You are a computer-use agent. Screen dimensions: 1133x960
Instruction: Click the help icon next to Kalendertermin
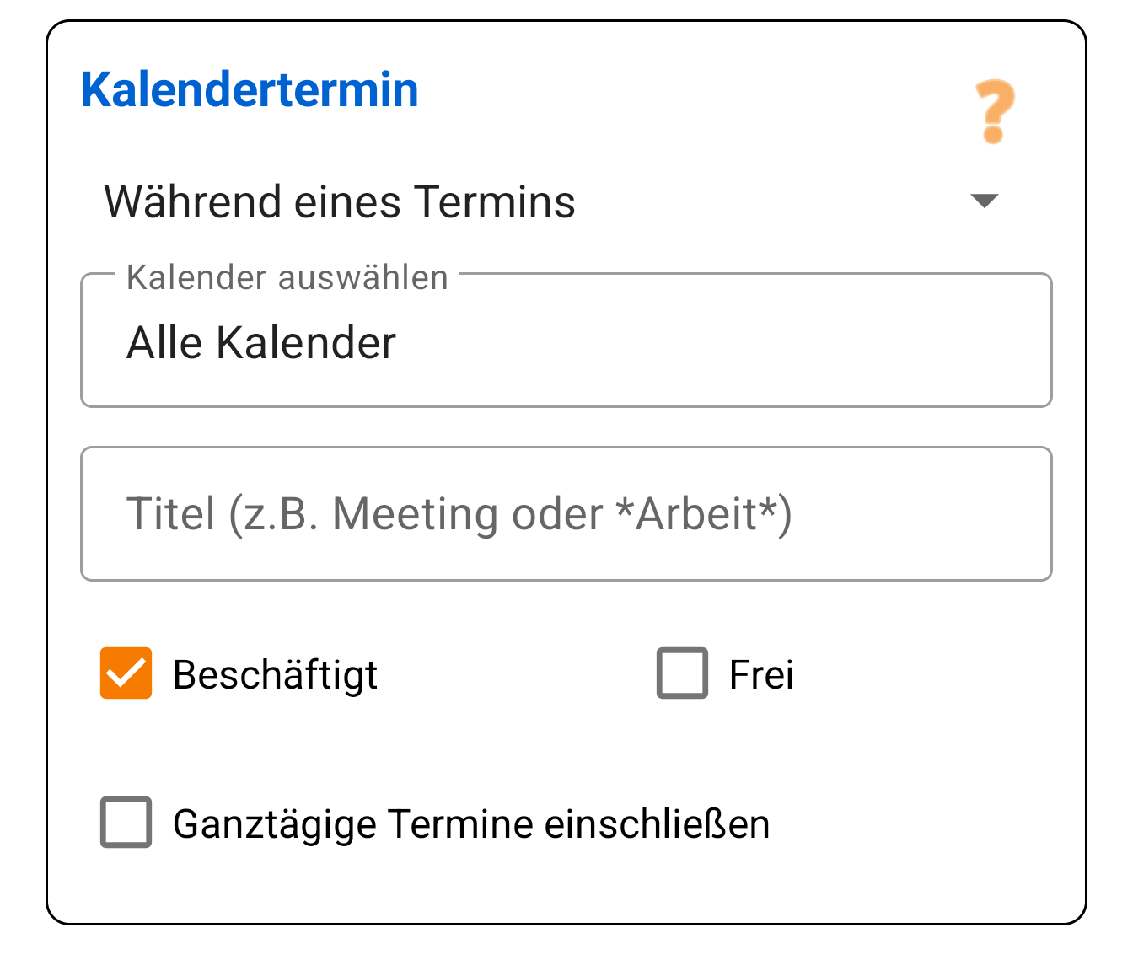tap(994, 110)
